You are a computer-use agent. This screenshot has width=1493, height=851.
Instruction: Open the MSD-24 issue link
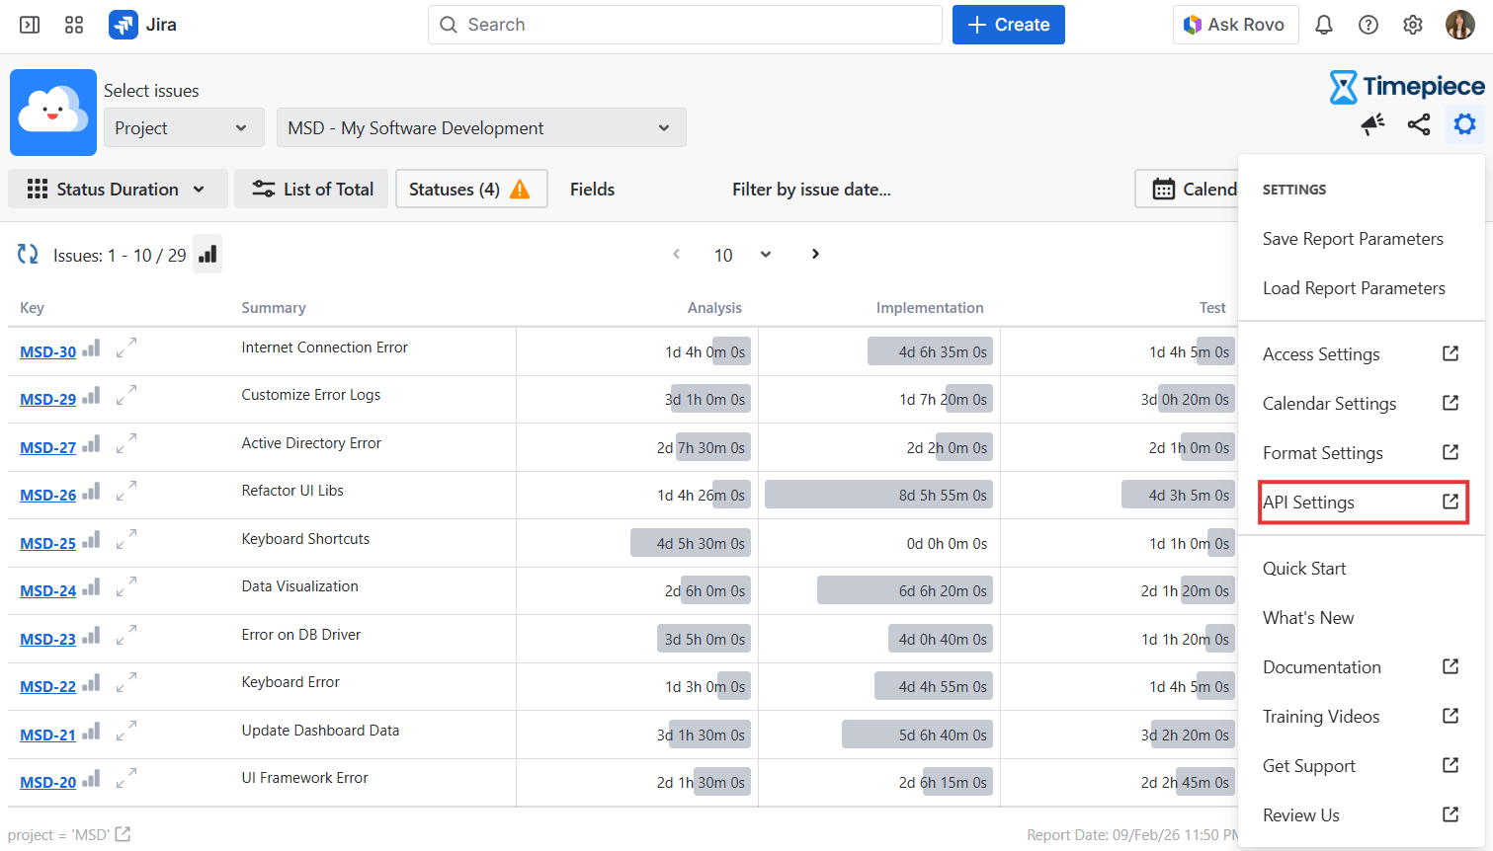(47, 591)
